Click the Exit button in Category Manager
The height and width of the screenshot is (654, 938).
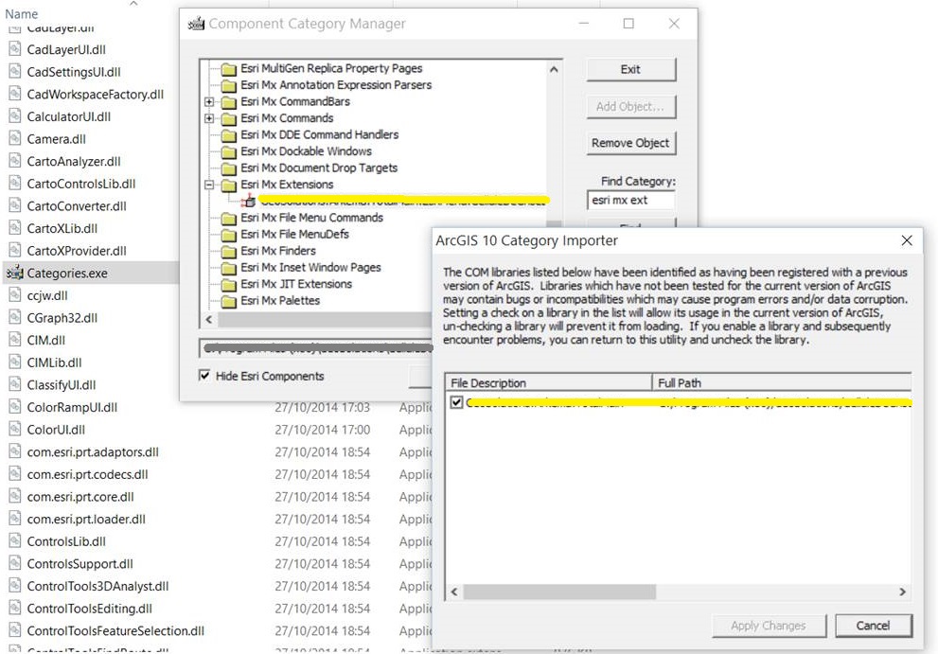[631, 69]
